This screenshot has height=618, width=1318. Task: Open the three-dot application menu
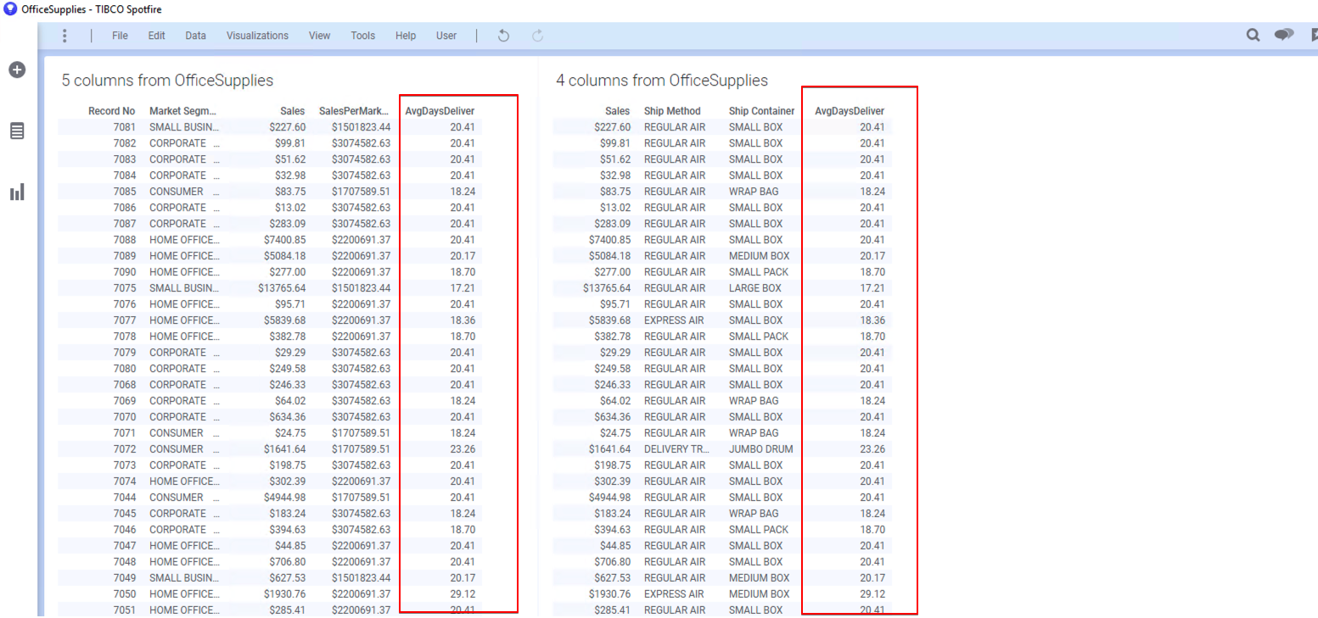click(64, 36)
